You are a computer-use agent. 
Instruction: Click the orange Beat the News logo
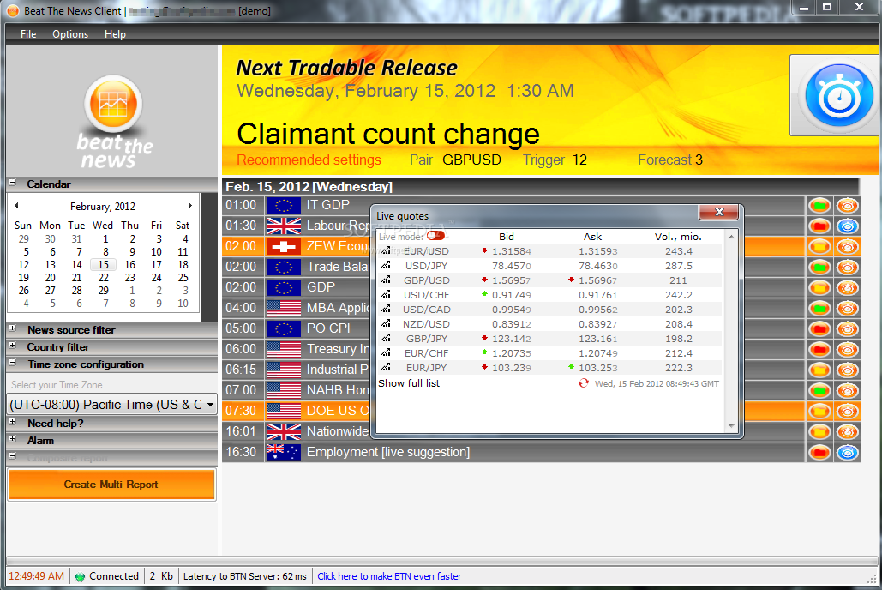click(113, 104)
